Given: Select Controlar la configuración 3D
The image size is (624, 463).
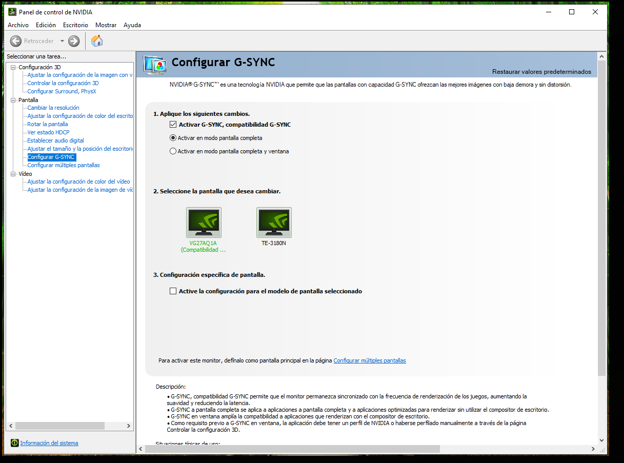Looking at the screenshot, I should (x=63, y=83).
